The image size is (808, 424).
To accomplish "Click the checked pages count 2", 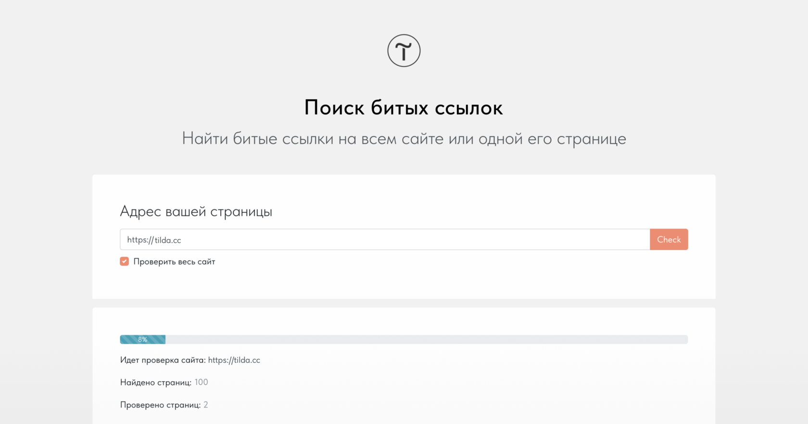I will pyautogui.click(x=206, y=405).
